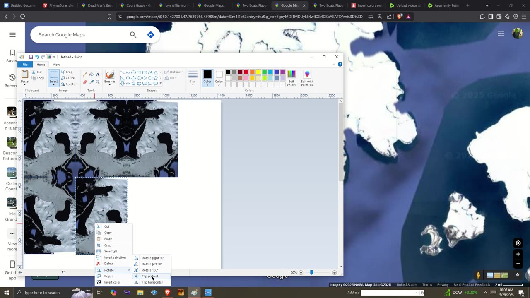Center map on your location
Screen dimensions: 530x298
[518, 243]
